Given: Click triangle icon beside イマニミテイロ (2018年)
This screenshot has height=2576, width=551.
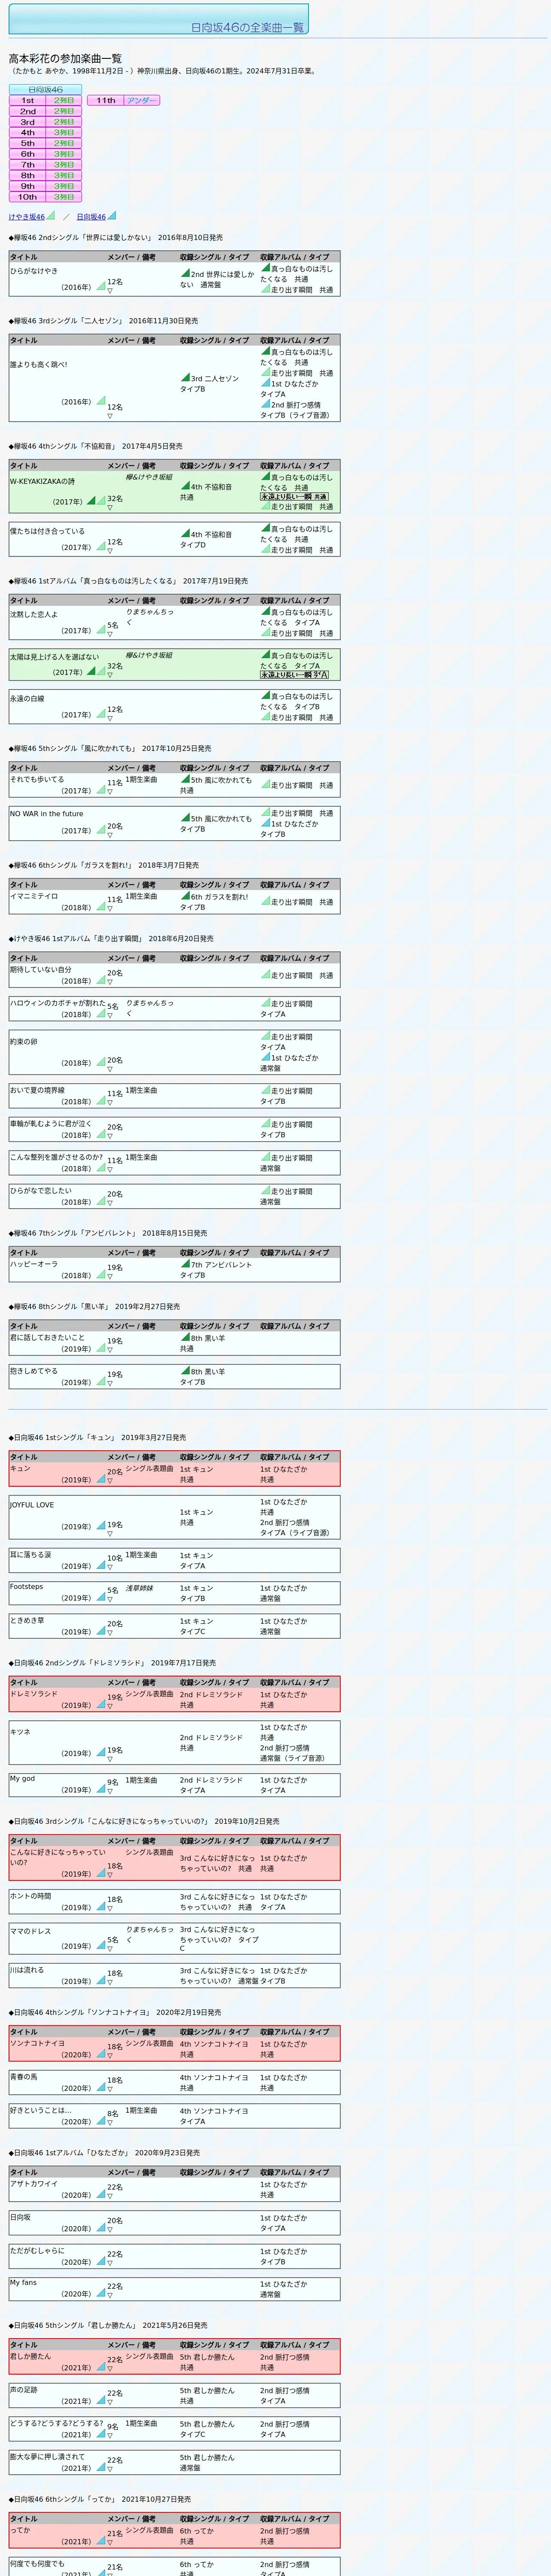Looking at the screenshot, I should 101,907.
